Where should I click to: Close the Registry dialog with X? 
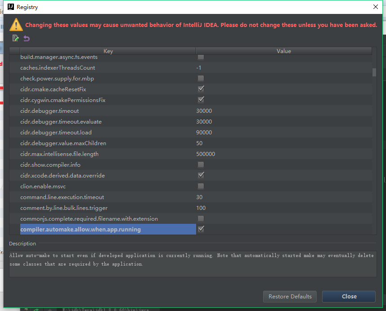(376, 7)
